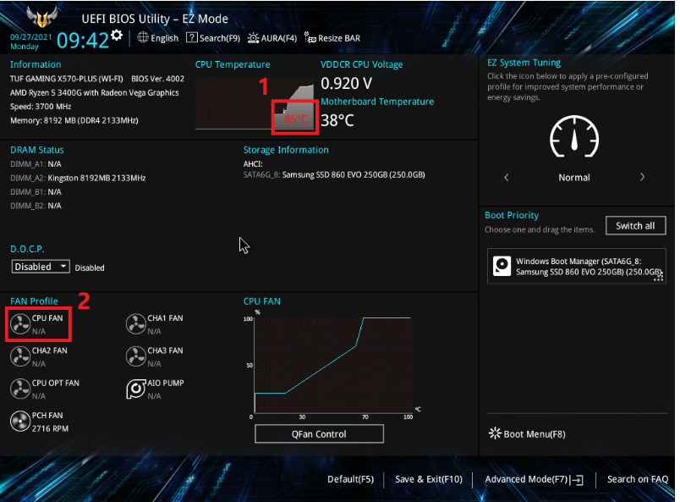Click the CPU FAN icon
The width and height of the screenshot is (680, 502).
point(20,324)
